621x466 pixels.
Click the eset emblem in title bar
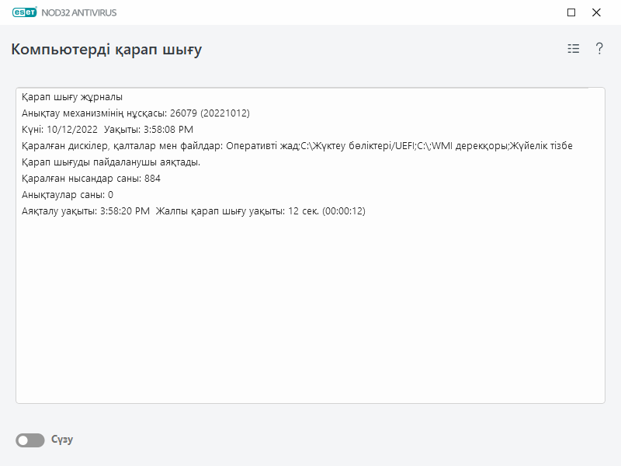[x=24, y=12]
